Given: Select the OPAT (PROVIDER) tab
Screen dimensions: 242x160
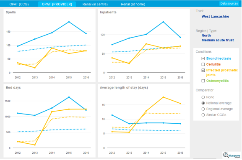Looking at the screenshot, I should click(x=57, y=4).
